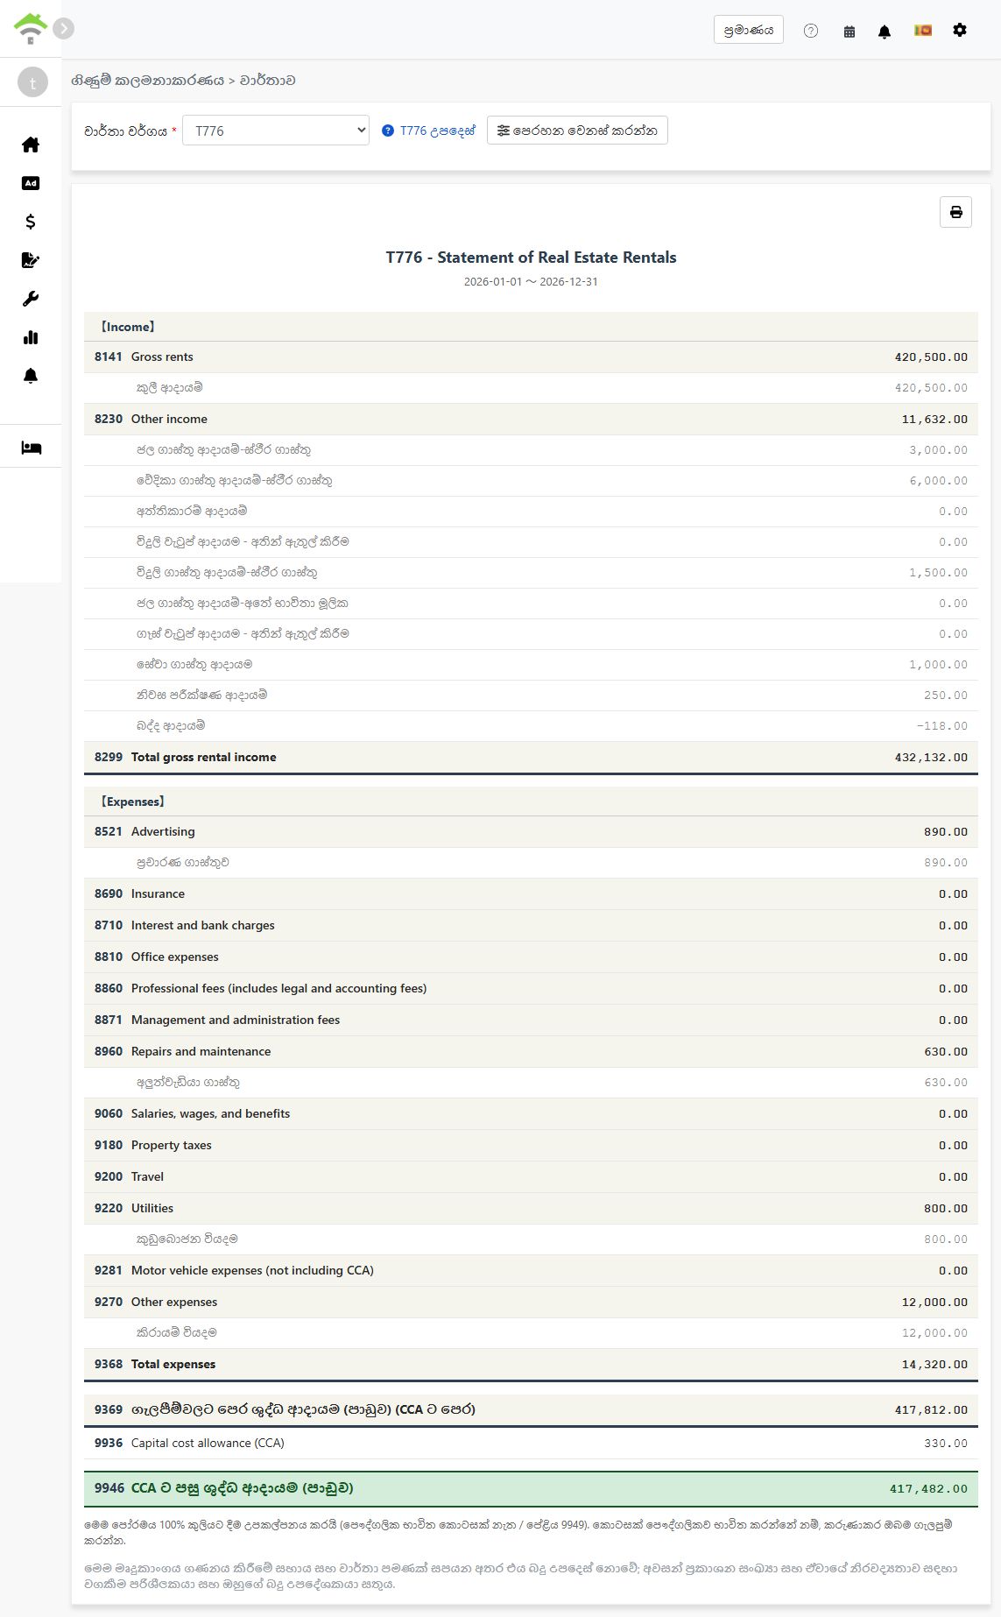Click the 417,482.00 final net income
Image resolution: width=1001 pixels, height=1617 pixels.
[x=928, y=1489]
